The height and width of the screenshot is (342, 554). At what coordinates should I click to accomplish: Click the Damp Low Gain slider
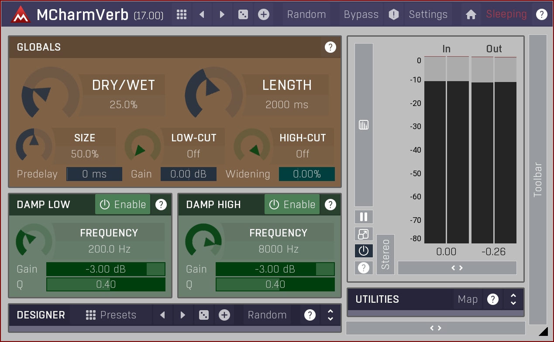106,269
